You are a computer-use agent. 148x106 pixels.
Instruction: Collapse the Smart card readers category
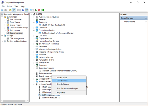click(34, 68)
